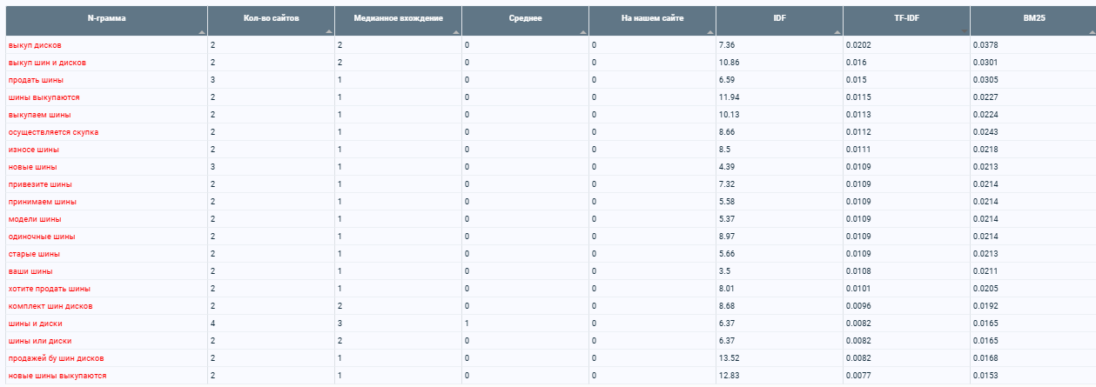Click sort arrow in Медианное вхождение column

click(455, 30)
